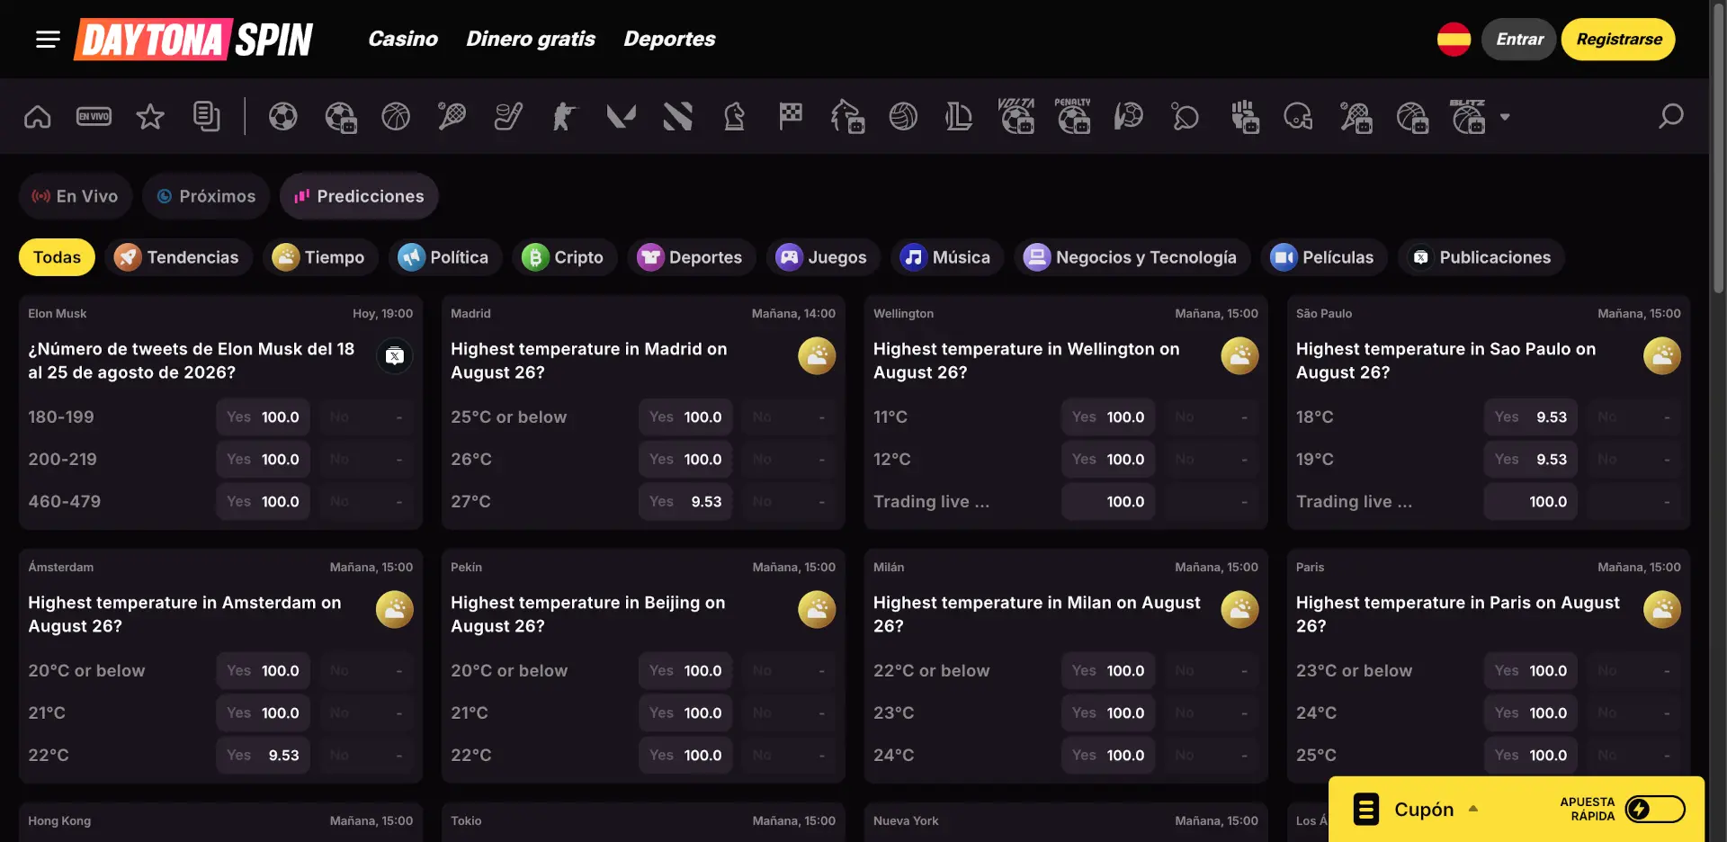Select the Todas category filter
Screen dimensions: 1727x842
[x=57, y=257]
